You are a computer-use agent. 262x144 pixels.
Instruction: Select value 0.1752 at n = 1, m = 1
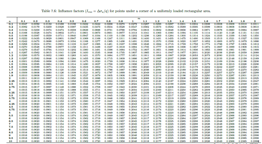coord(133,50)
